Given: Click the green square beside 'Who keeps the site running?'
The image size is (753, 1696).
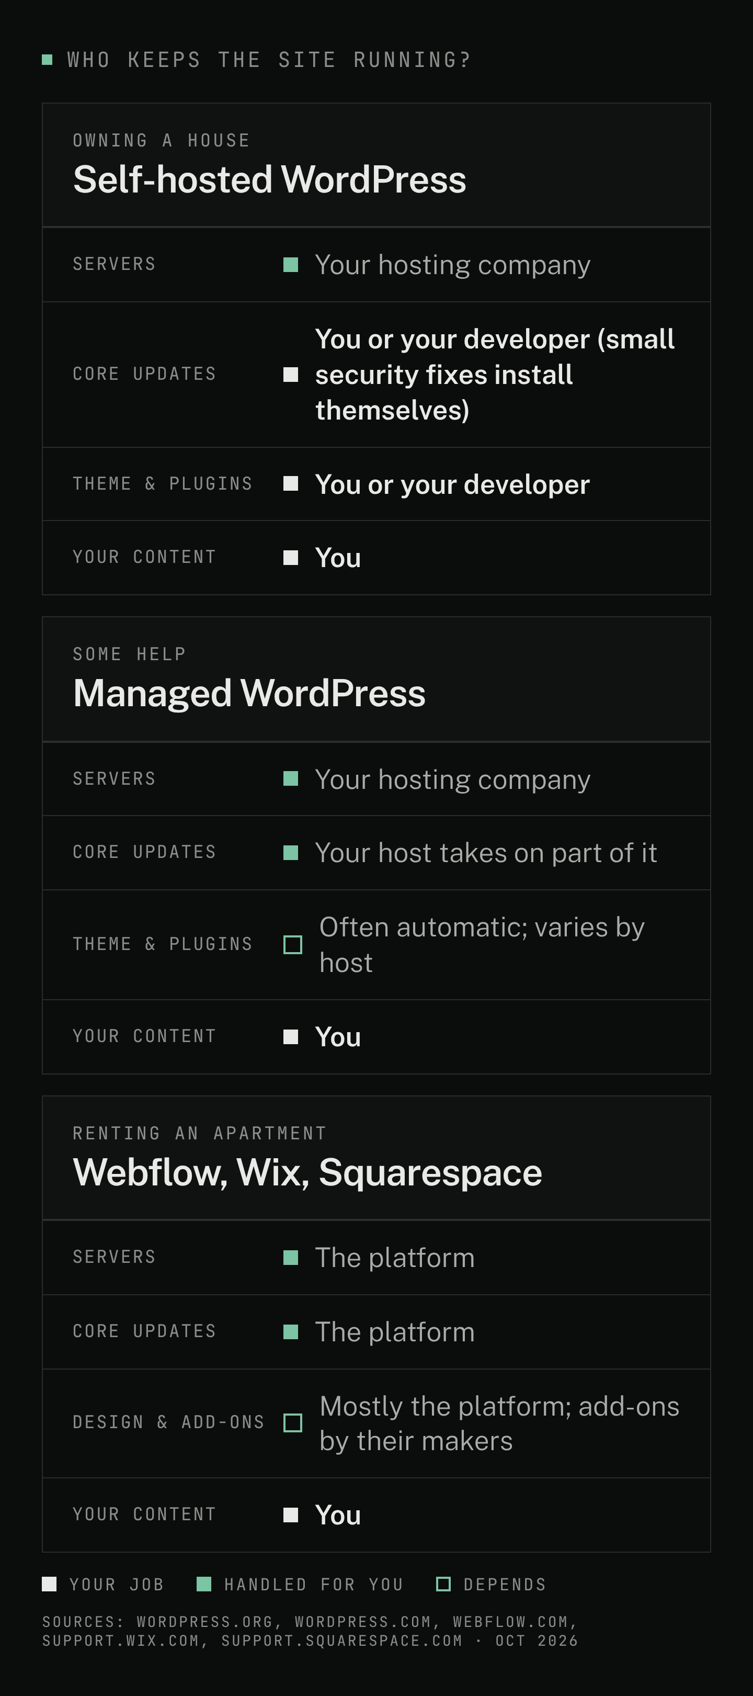Looking at the screenshot, I should (x=48, y=60).
